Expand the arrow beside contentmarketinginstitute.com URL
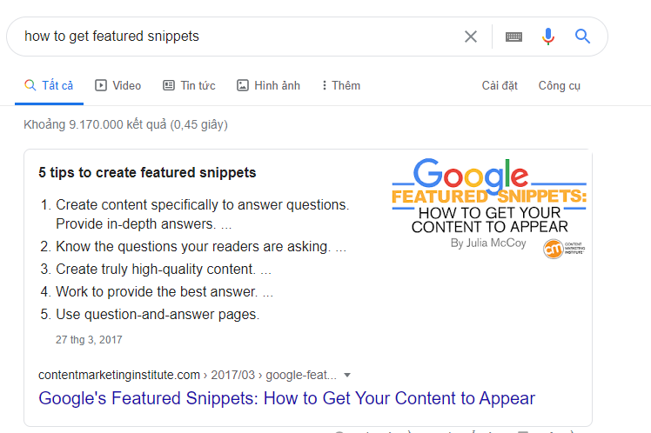 [x=347, y=375]
